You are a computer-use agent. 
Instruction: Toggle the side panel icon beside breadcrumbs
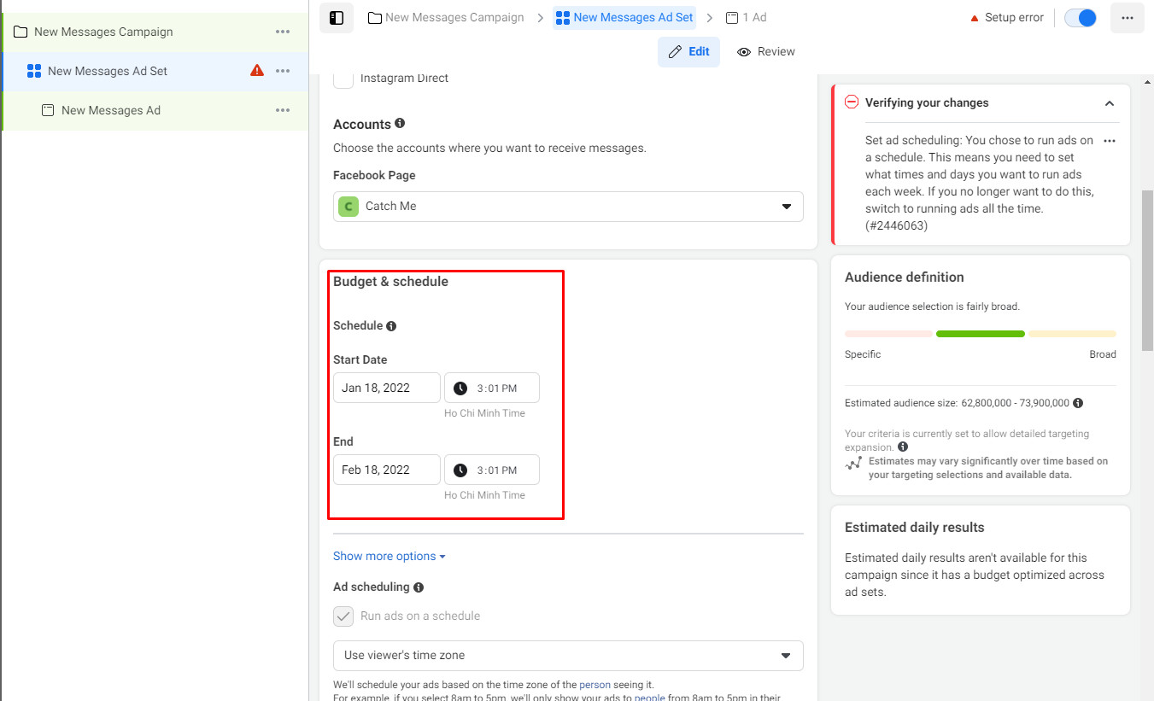[337, 18]
